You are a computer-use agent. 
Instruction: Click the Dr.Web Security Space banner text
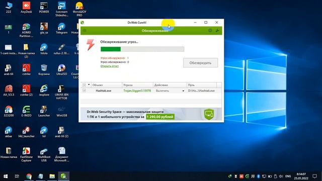pos(125,114)
